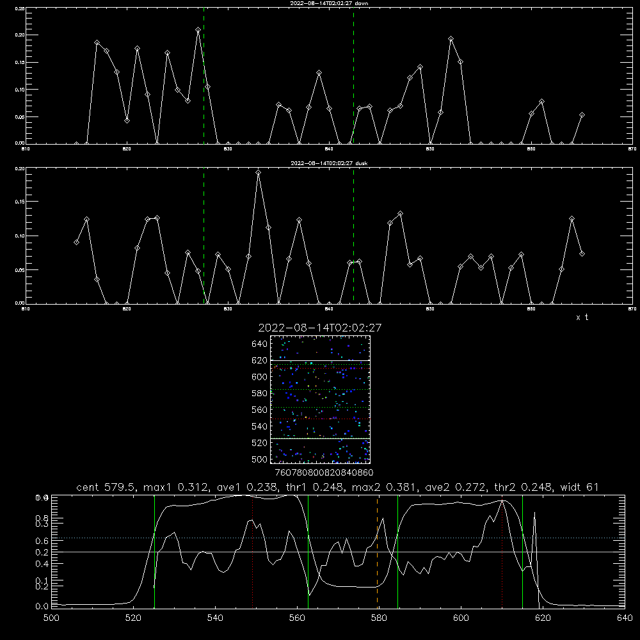The image size is (640, 640).
Task: Click the 'x t' axis label below dusk plot
Action: point(582,317)
